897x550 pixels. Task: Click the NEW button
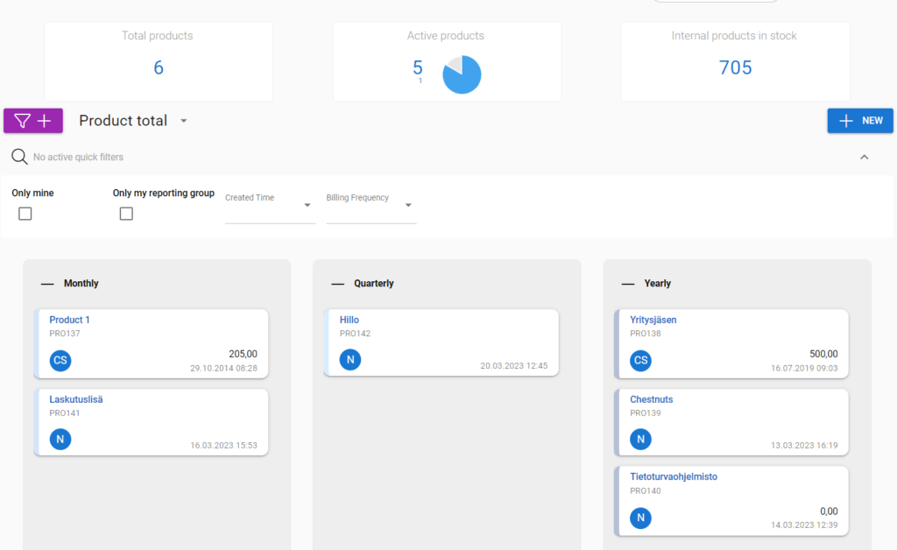point(859,120)
